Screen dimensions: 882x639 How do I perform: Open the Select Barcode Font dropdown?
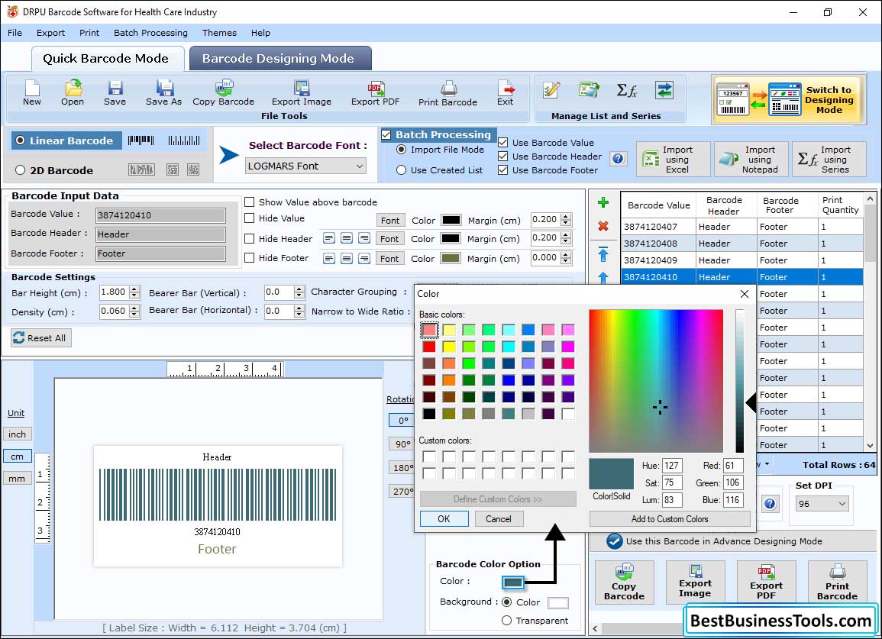click(x=306, y=166)
